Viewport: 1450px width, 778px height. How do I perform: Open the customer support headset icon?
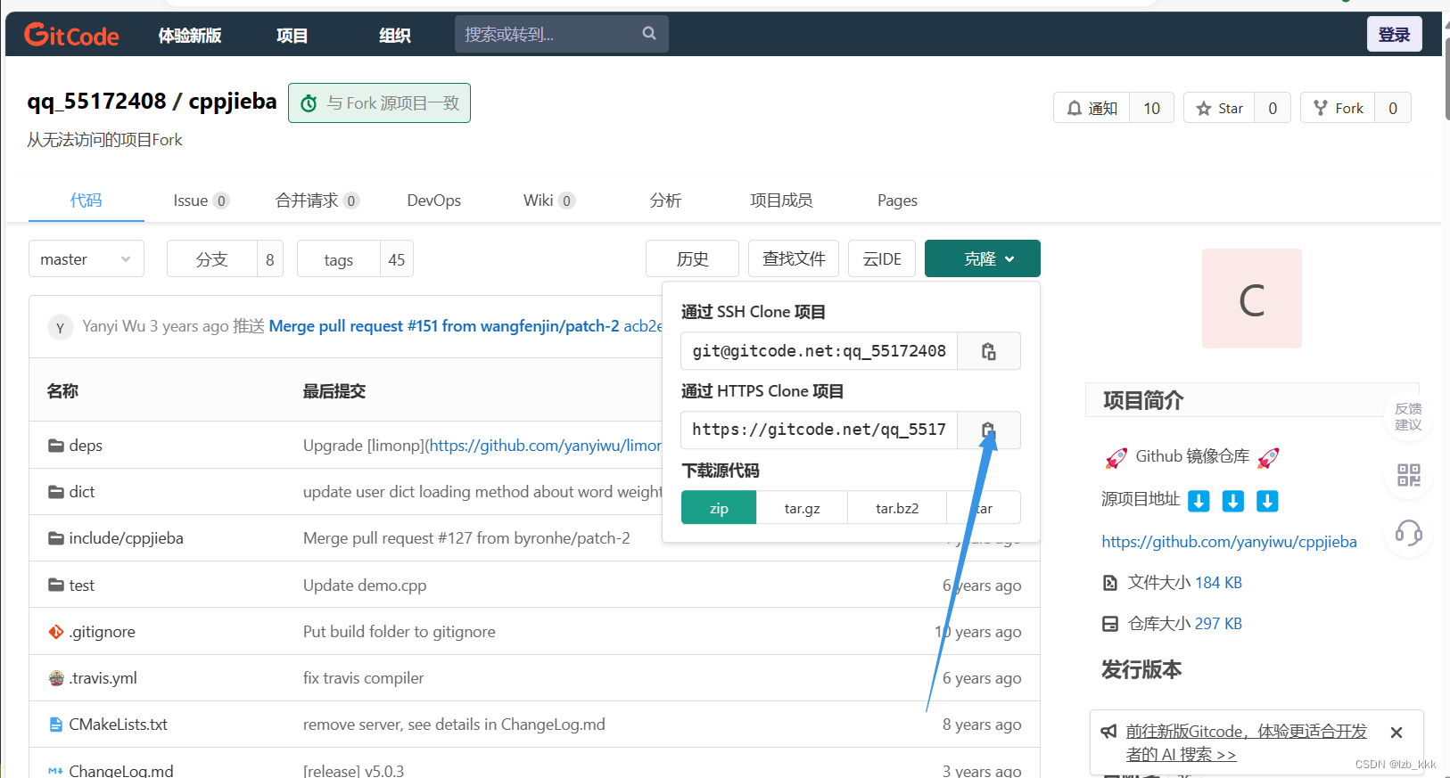pos(1409,533)
